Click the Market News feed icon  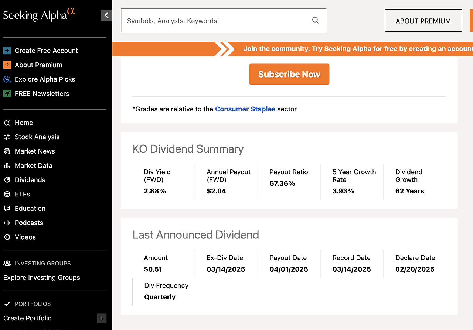click(x=7, y=151)
